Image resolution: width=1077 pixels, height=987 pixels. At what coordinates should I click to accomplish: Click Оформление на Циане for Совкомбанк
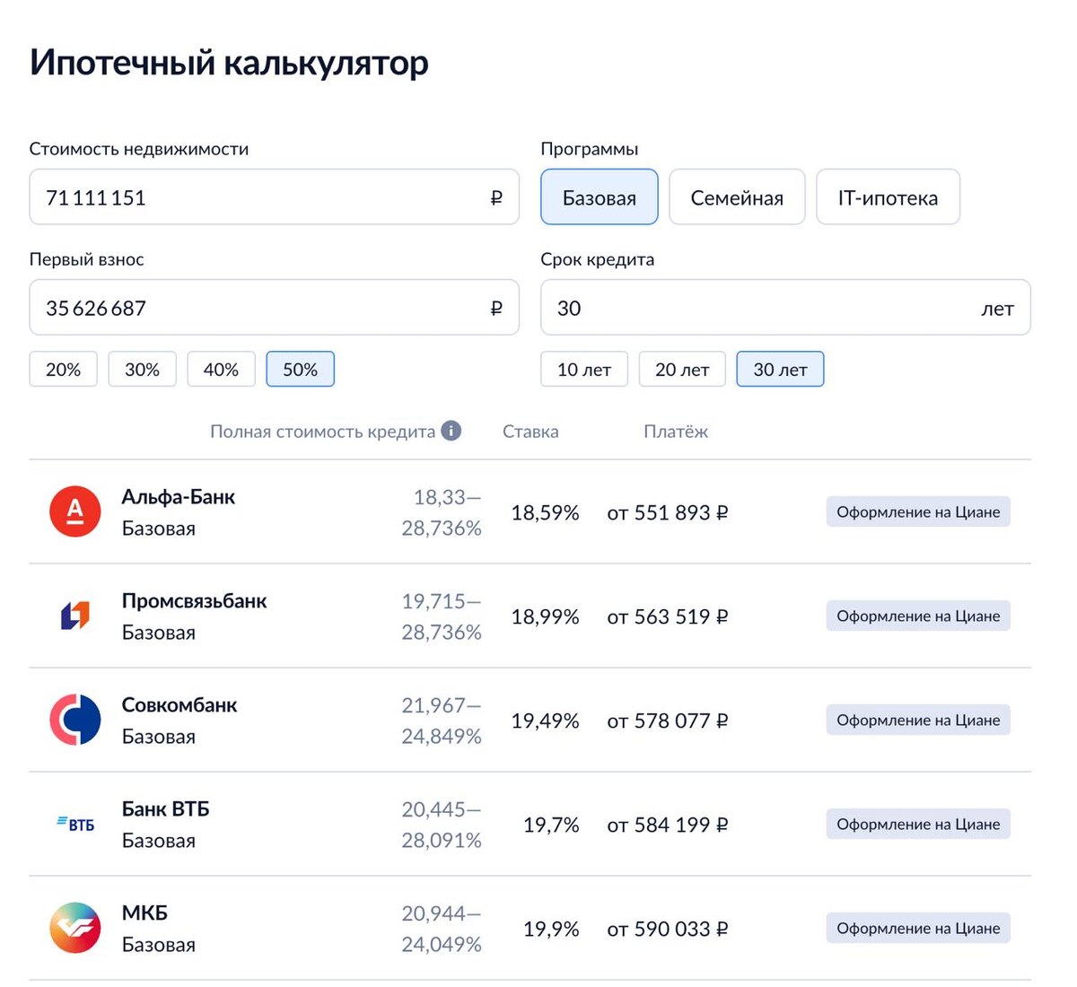click(x=918, y=720)
